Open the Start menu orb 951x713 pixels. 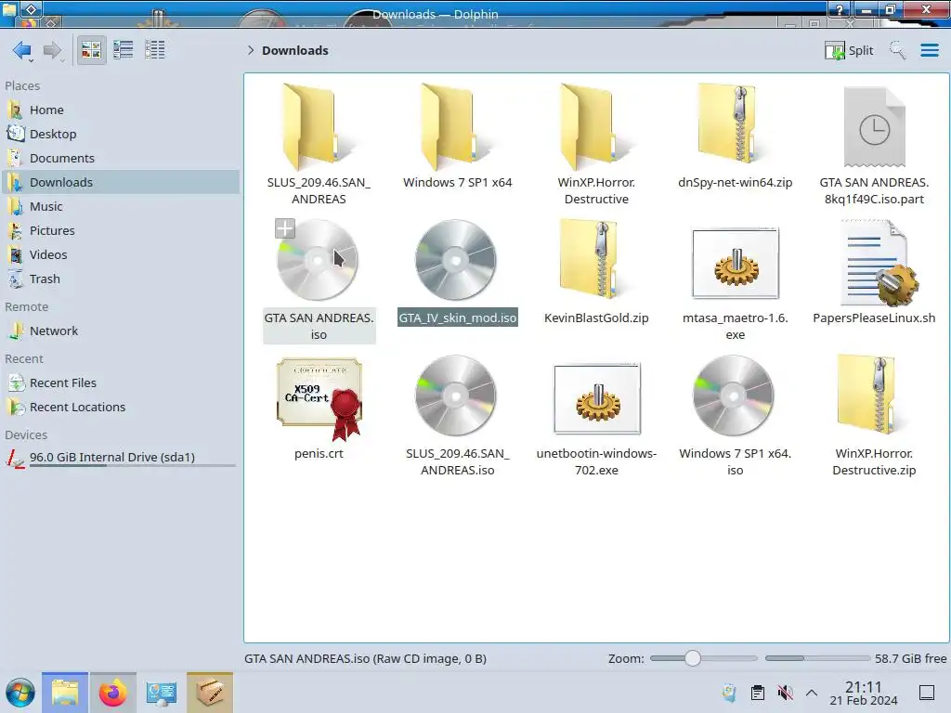pos(20,693)
